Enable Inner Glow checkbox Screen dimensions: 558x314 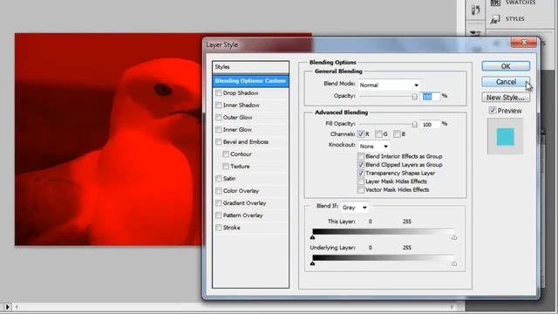(x=219, y=130)
